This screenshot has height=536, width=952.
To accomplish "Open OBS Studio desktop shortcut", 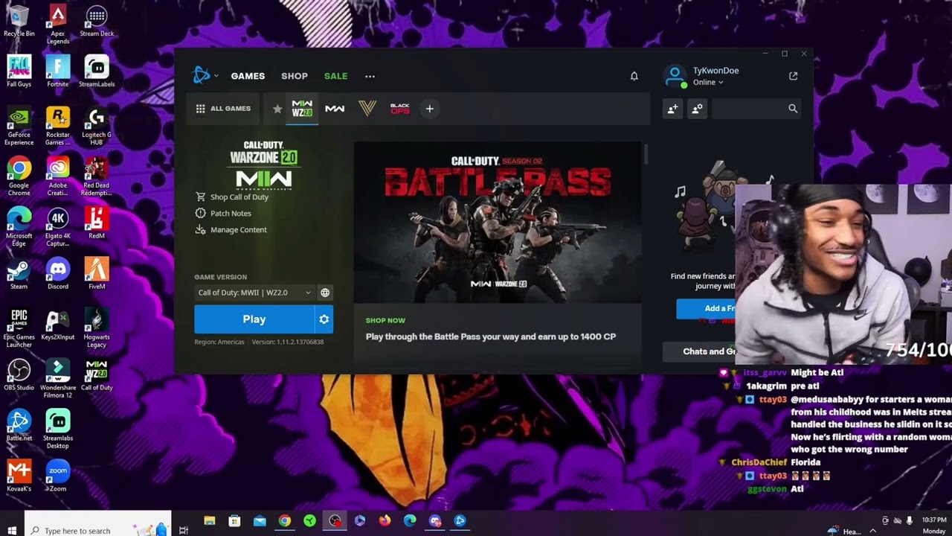I will coord(19,375).
